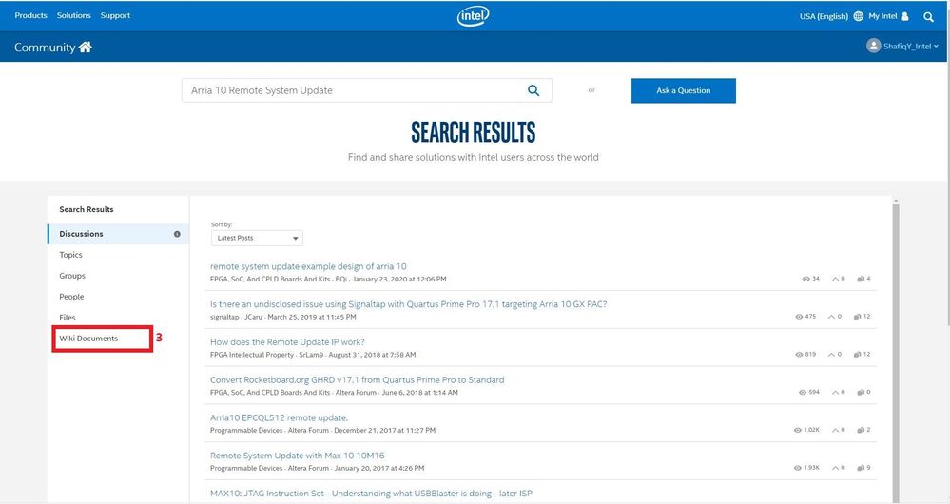Image resolution: width=950 pixels, height=504 pixels.
Task: Open 'Remote System Update with Max 10 10M16'
Action: pos(297,456)
